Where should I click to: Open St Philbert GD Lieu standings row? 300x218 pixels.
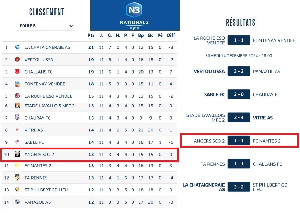pos(46,190)
